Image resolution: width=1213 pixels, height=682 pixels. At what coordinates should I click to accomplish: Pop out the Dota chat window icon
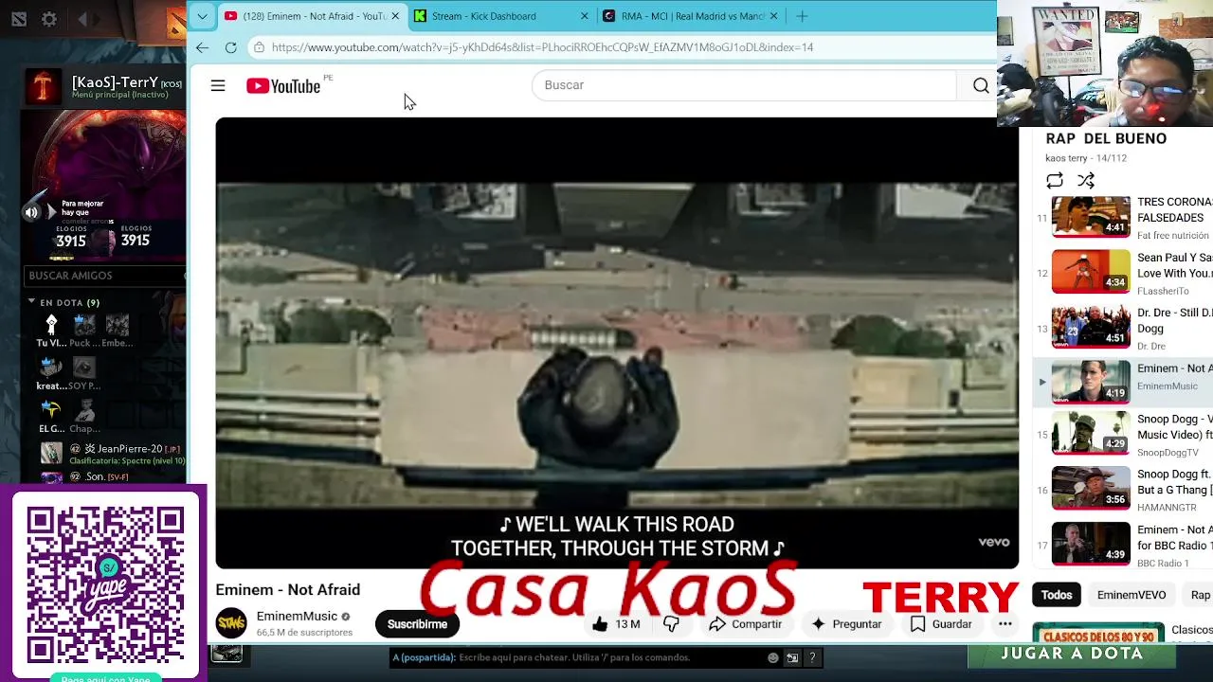point(792,657)
